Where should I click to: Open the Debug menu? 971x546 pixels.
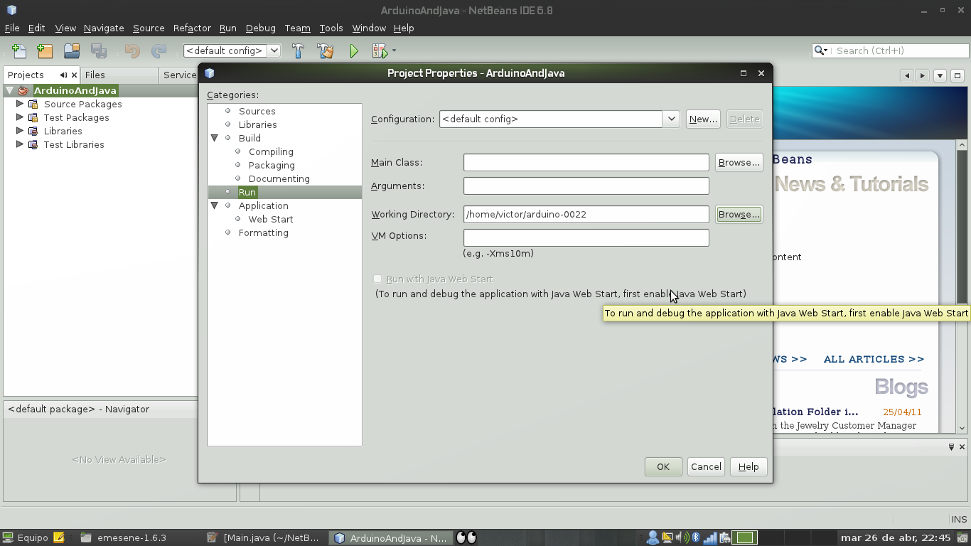pyautogui.click(x=260, y=28)
